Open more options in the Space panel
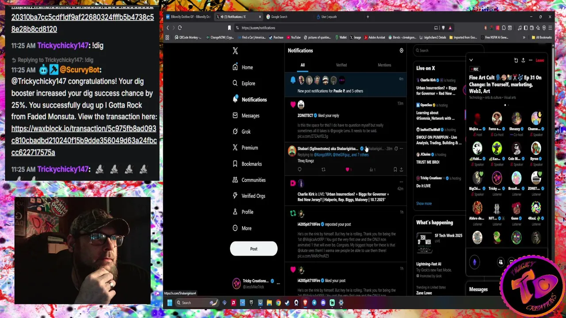 tap(531, 60)
